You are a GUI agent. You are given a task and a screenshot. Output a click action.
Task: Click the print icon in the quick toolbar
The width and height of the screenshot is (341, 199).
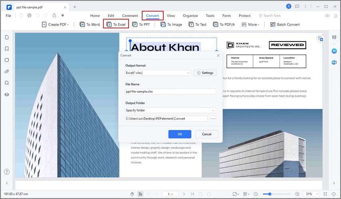[x=30, y=16]
